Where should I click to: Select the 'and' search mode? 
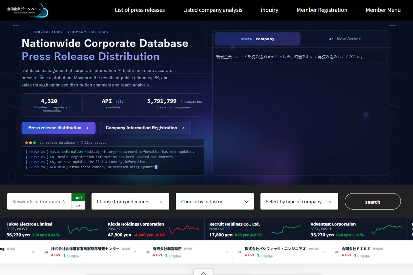click(78, 197)
